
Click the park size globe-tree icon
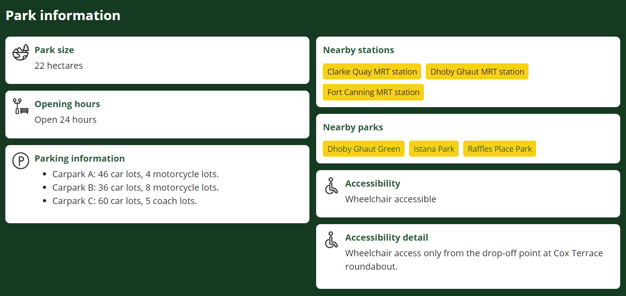point(21,52)
